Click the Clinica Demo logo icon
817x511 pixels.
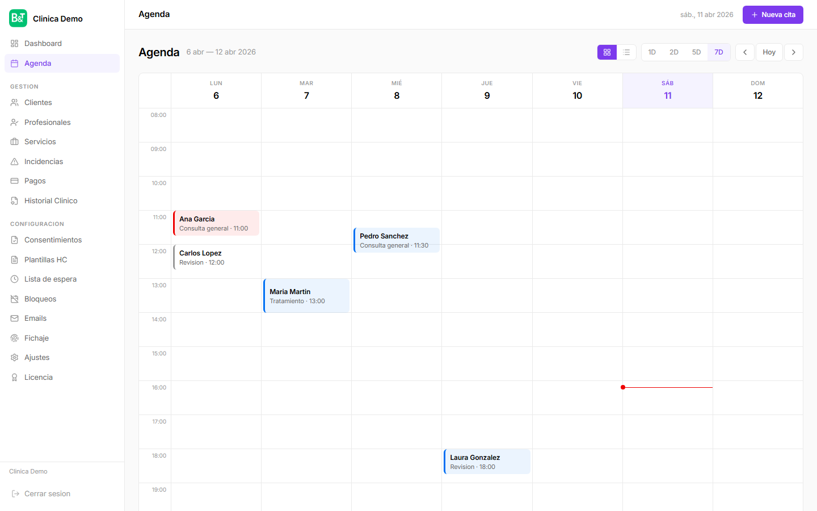point(18,18)
